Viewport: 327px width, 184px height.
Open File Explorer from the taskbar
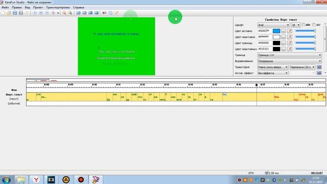pos(21,179)
